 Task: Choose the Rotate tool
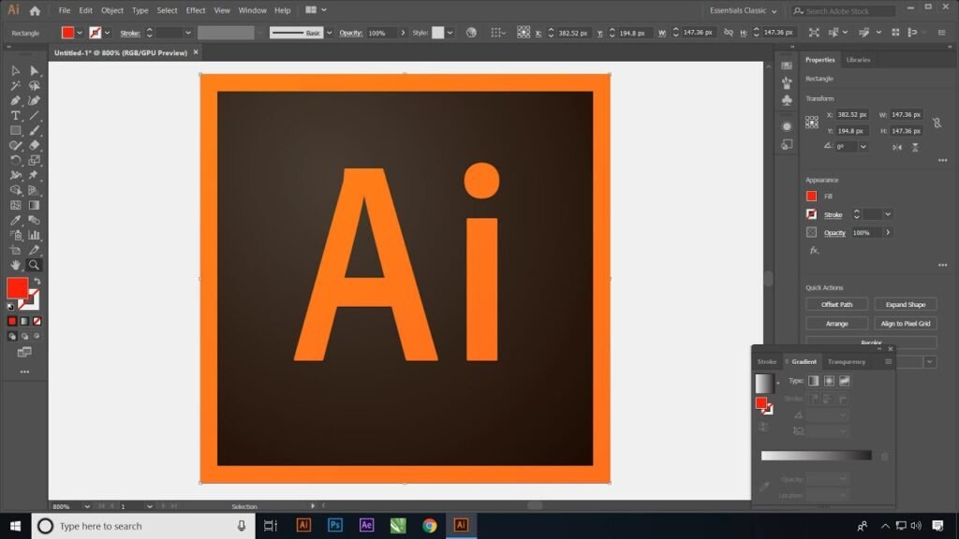click(x=15, y=160)
